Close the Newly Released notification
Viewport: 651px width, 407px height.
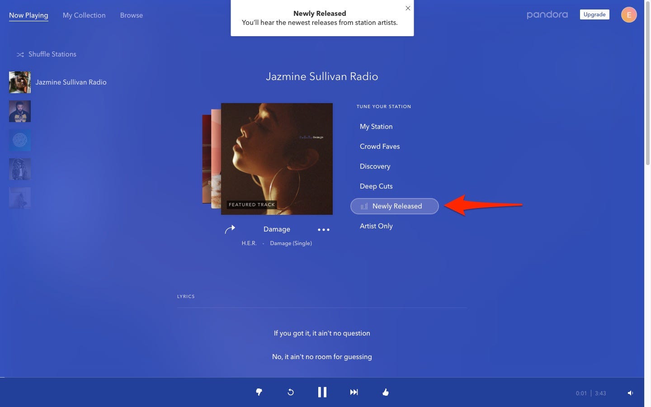pos(408,8)
